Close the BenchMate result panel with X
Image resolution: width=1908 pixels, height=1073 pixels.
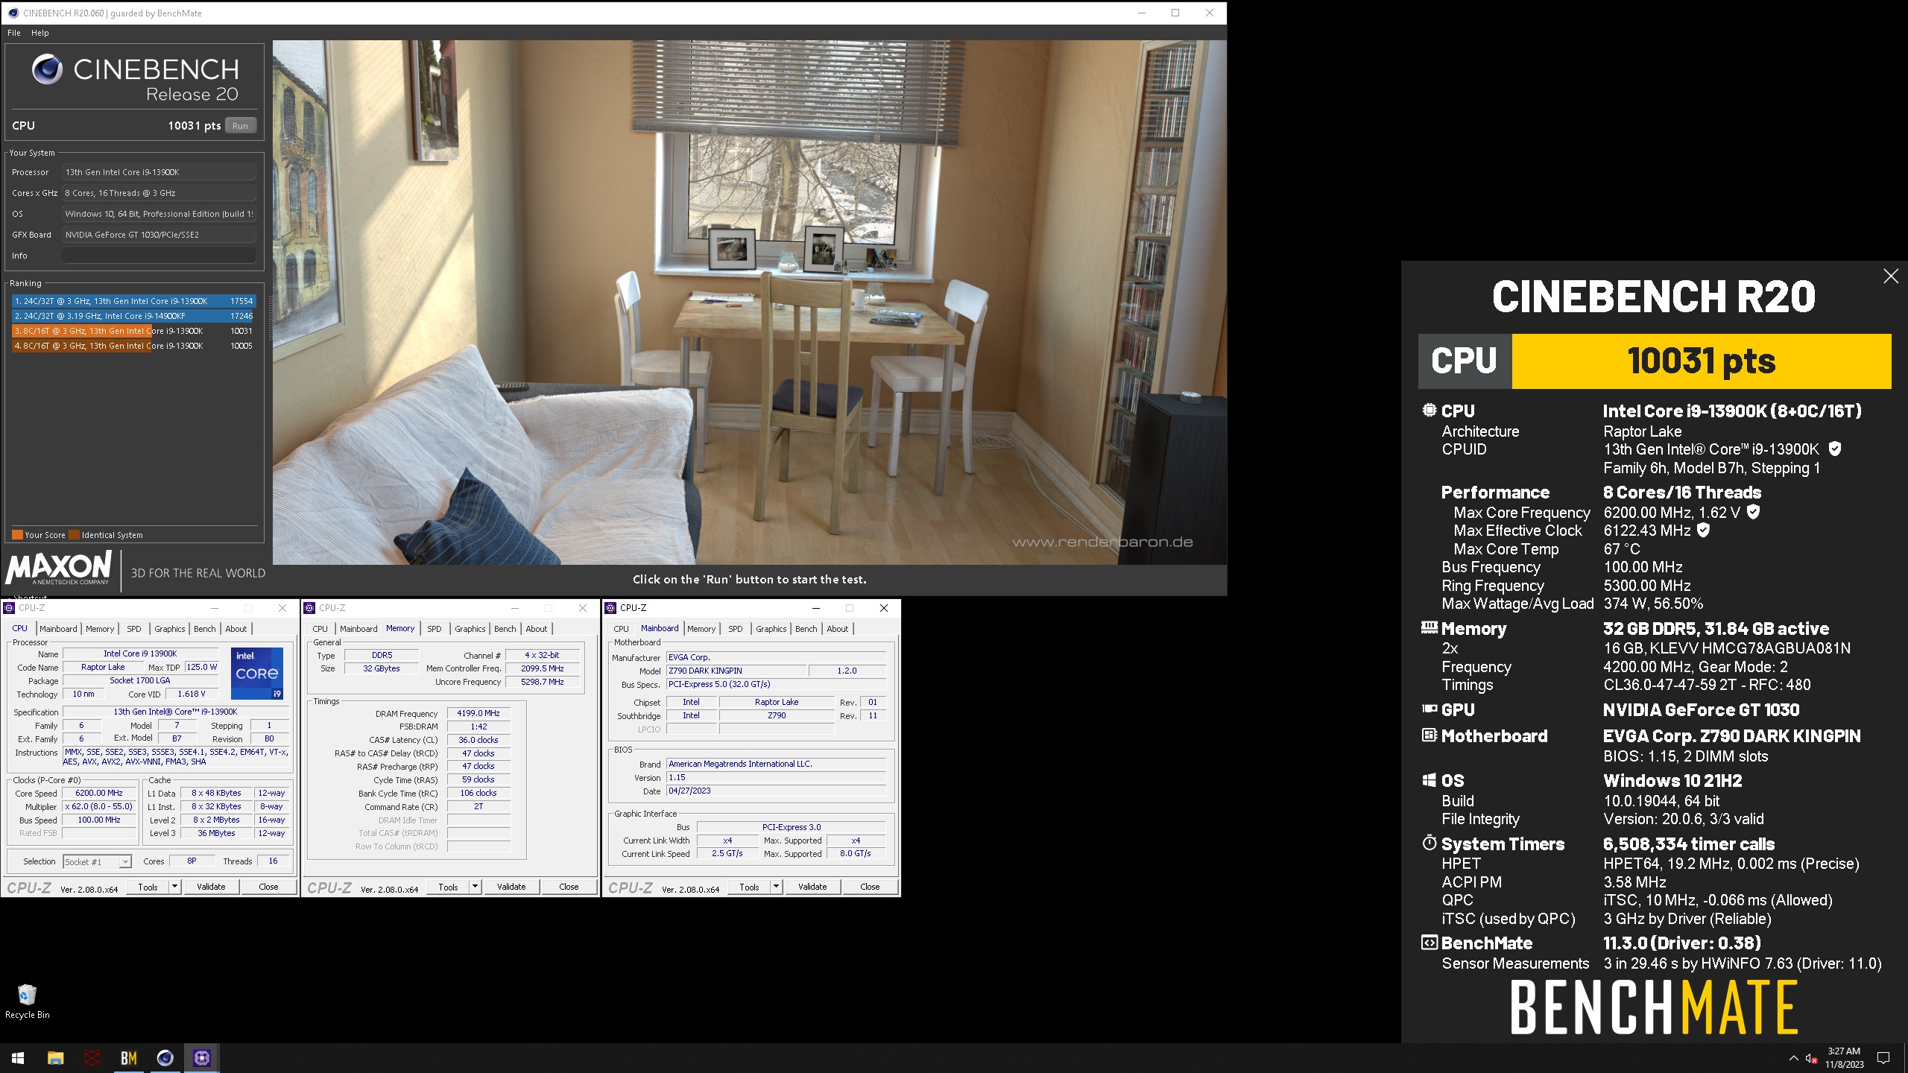[1891, 276]
